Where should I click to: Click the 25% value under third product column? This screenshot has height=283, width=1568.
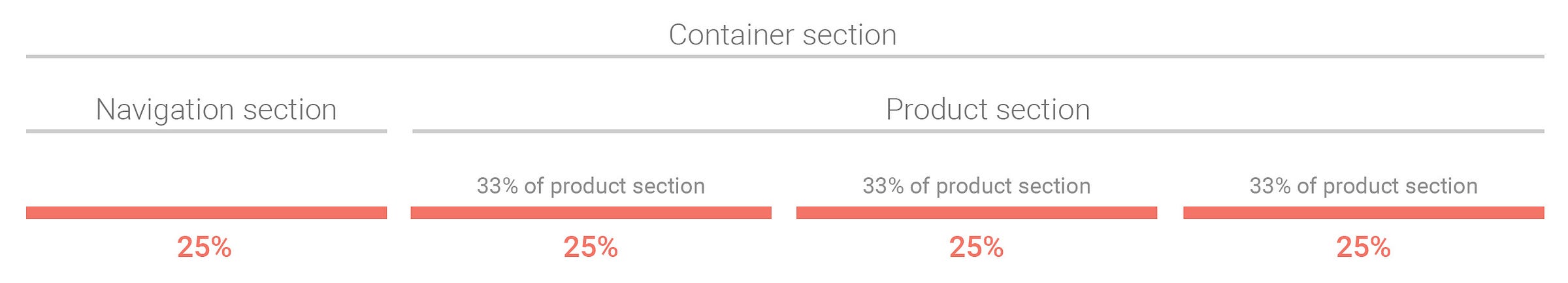(1364, 248)
